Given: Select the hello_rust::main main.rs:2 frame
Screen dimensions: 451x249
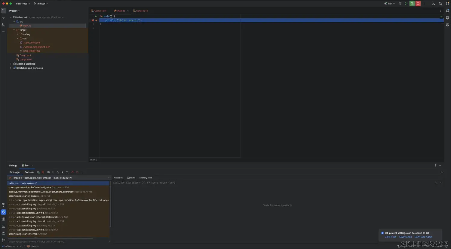Looking at the screenshot, I should (59, 183).
